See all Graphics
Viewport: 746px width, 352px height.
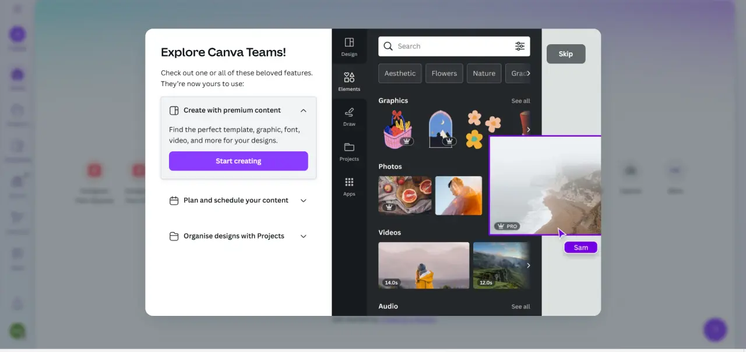coord(520,101)
